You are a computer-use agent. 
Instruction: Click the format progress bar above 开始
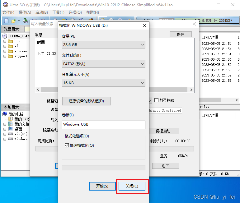[x=103, y=168]
